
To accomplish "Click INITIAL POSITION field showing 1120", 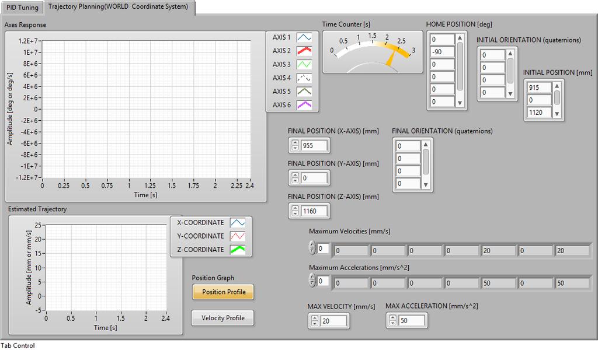I will pos(539,113).
